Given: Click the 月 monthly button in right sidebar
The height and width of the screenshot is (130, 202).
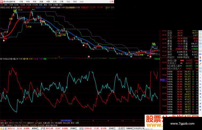Looking at the screenshot, I should coord(200,97).
